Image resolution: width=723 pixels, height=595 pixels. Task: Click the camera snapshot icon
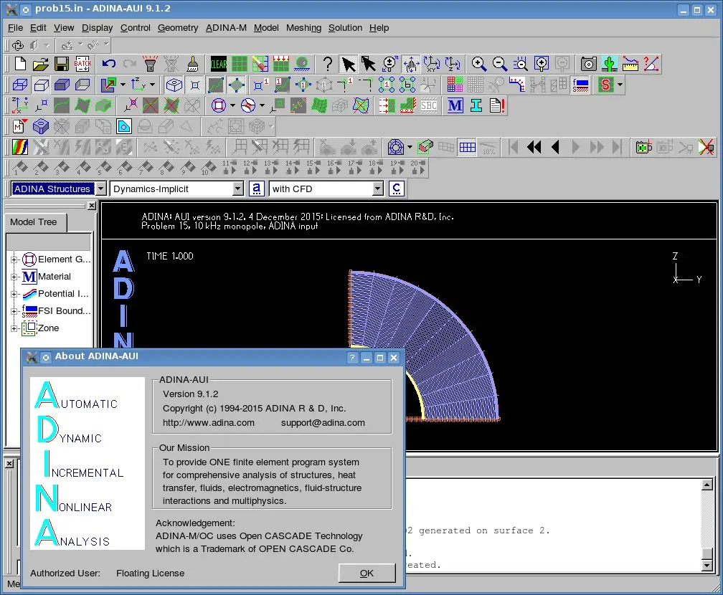click(x=588, y=64)
